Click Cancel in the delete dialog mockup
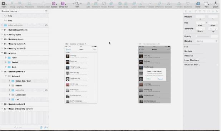Screen dimensions: 221x131 (x=160, y=79)
